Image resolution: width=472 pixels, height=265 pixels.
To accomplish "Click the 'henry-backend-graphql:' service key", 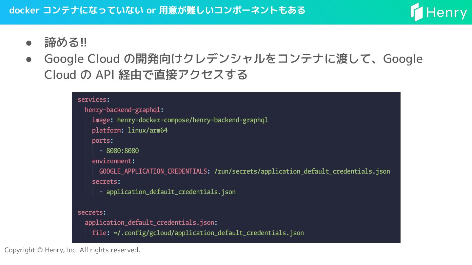I will point(124,110).
